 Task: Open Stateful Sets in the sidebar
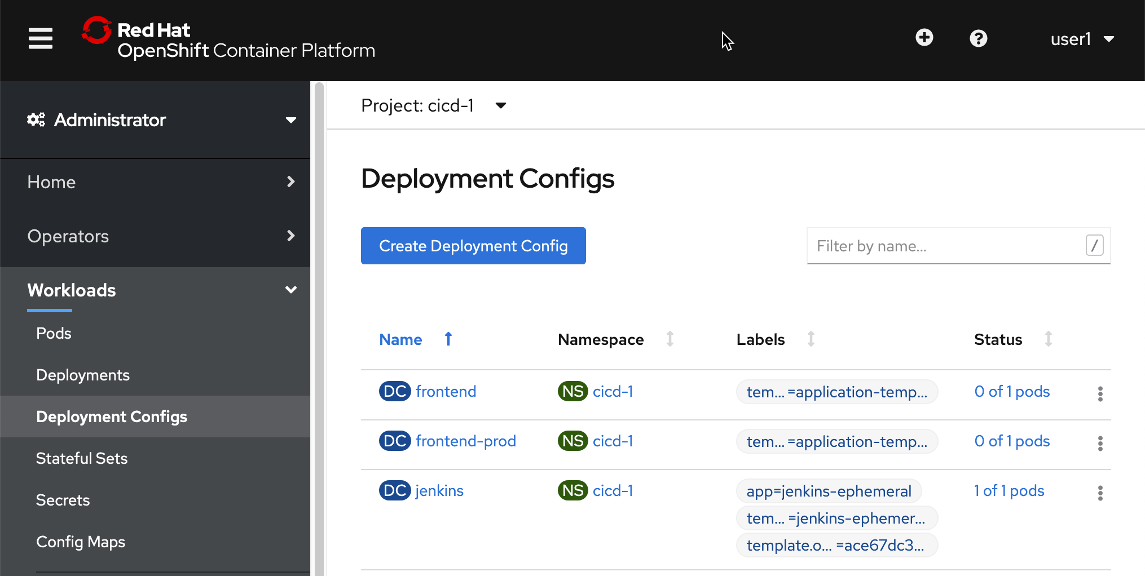click(x=82, y=458)
